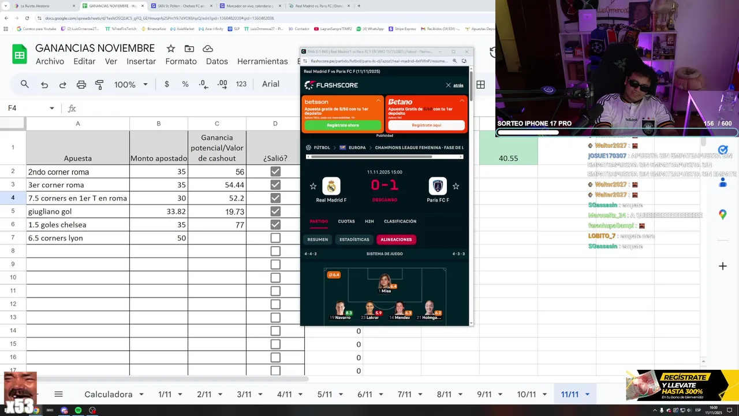Click the move-to-folder icon beside the title
The width and height of the screenshot is (739, 416).
189,49
